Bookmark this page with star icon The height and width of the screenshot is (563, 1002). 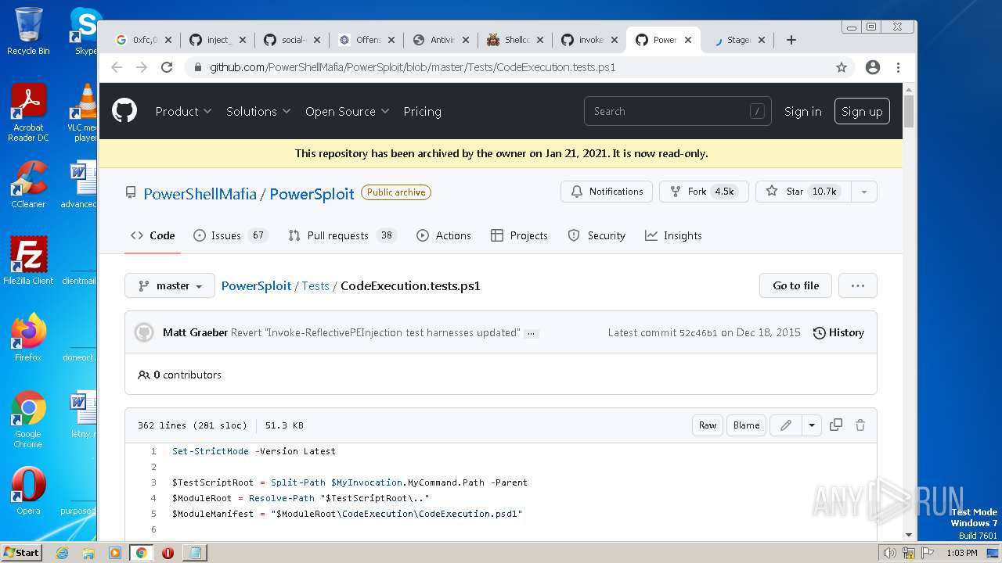coord(842,67)
